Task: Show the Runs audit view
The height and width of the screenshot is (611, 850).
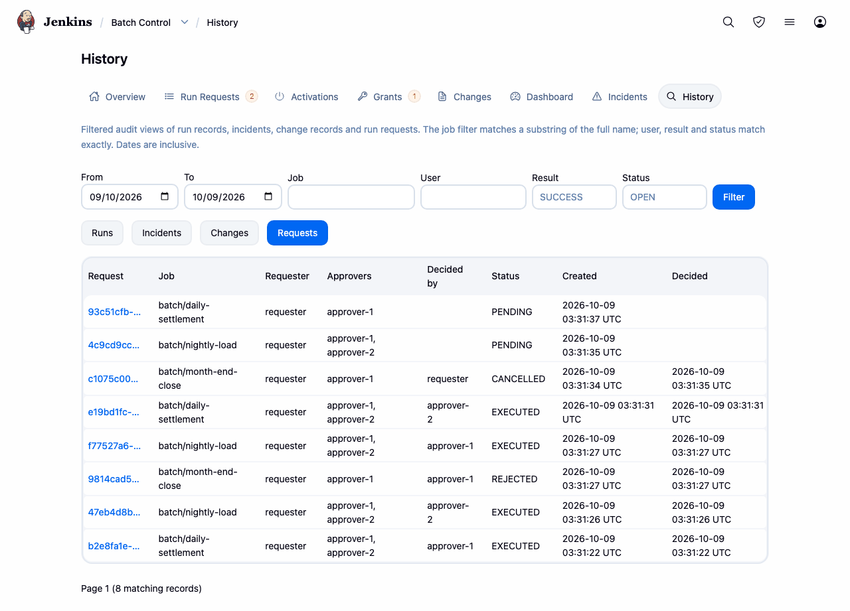Action: (102, 233)
